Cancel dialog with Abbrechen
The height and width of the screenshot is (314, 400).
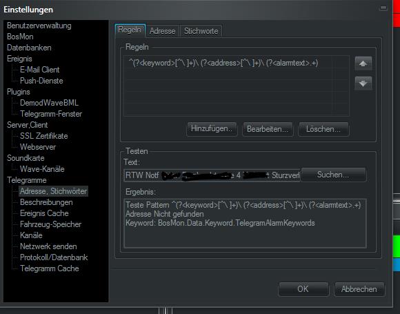tap(359, 289)
